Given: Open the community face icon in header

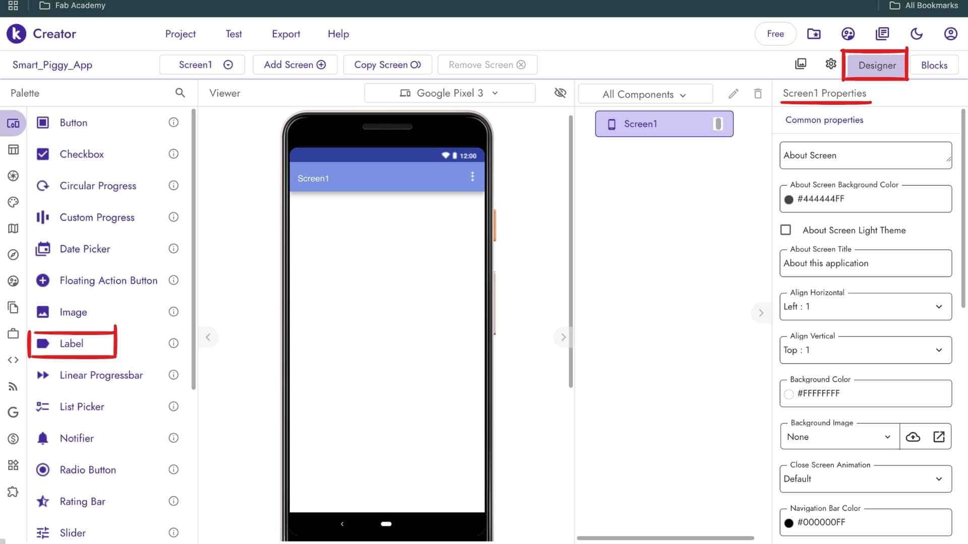Looking at the screenshot, I should tap(848, 34).
